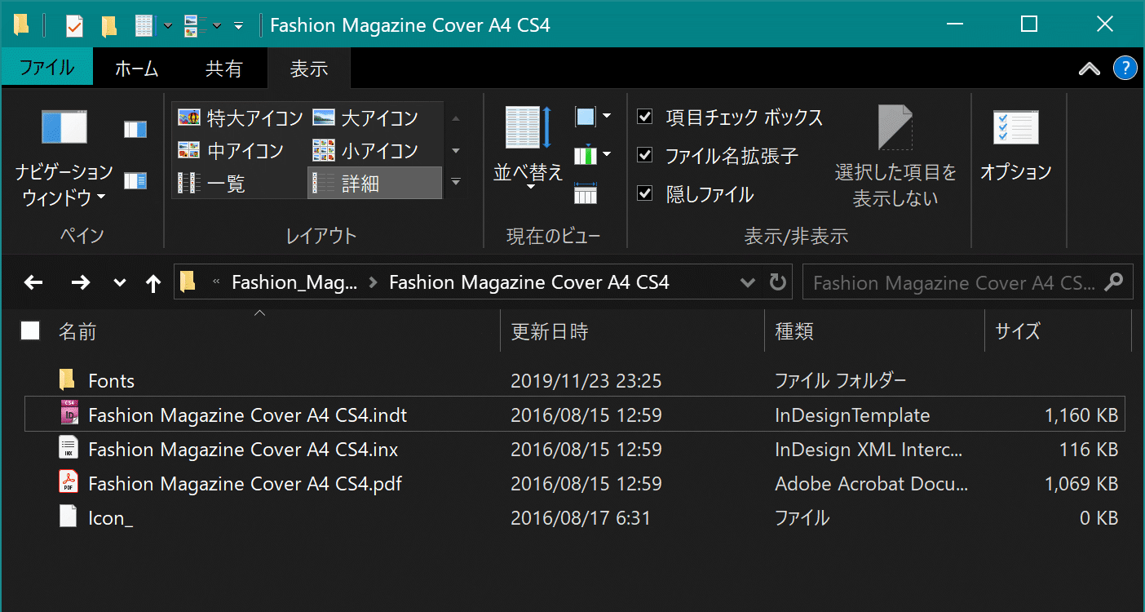
Task: Click the New Folder icon in title bar
Action: [108, 26]
